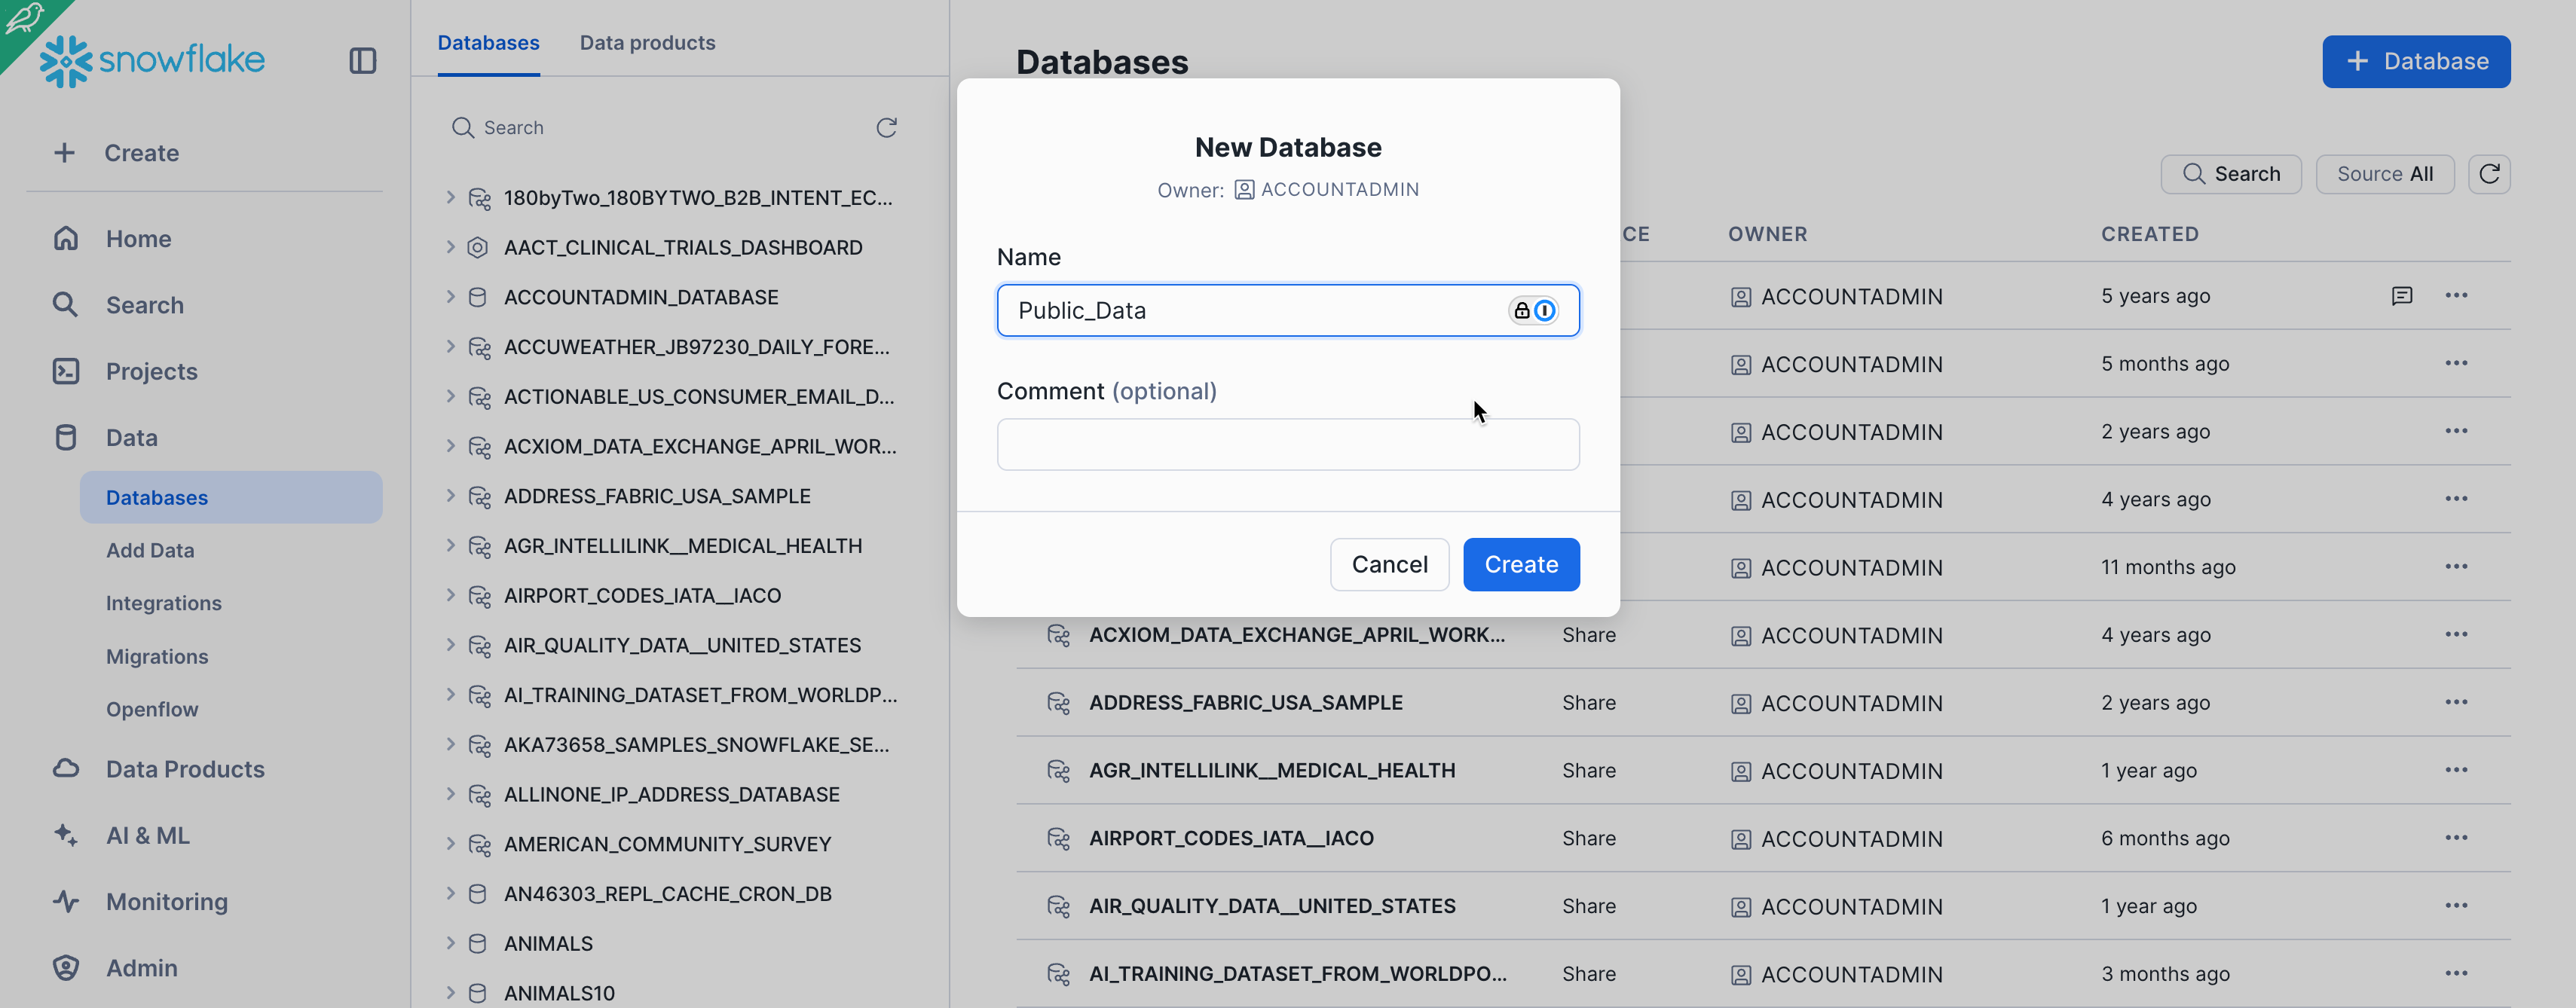Expand AMERICAN_COMMUNITY_SURVEY tree node
The width and height of the screenshot is (2576, 1008).
click(x=450, y=844)
